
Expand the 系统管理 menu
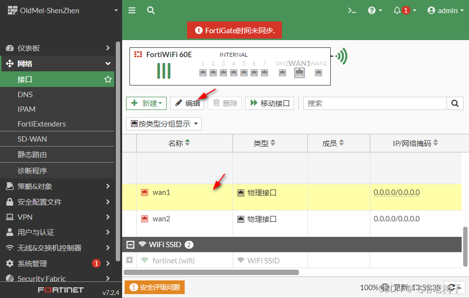click(x=57, y=264)
